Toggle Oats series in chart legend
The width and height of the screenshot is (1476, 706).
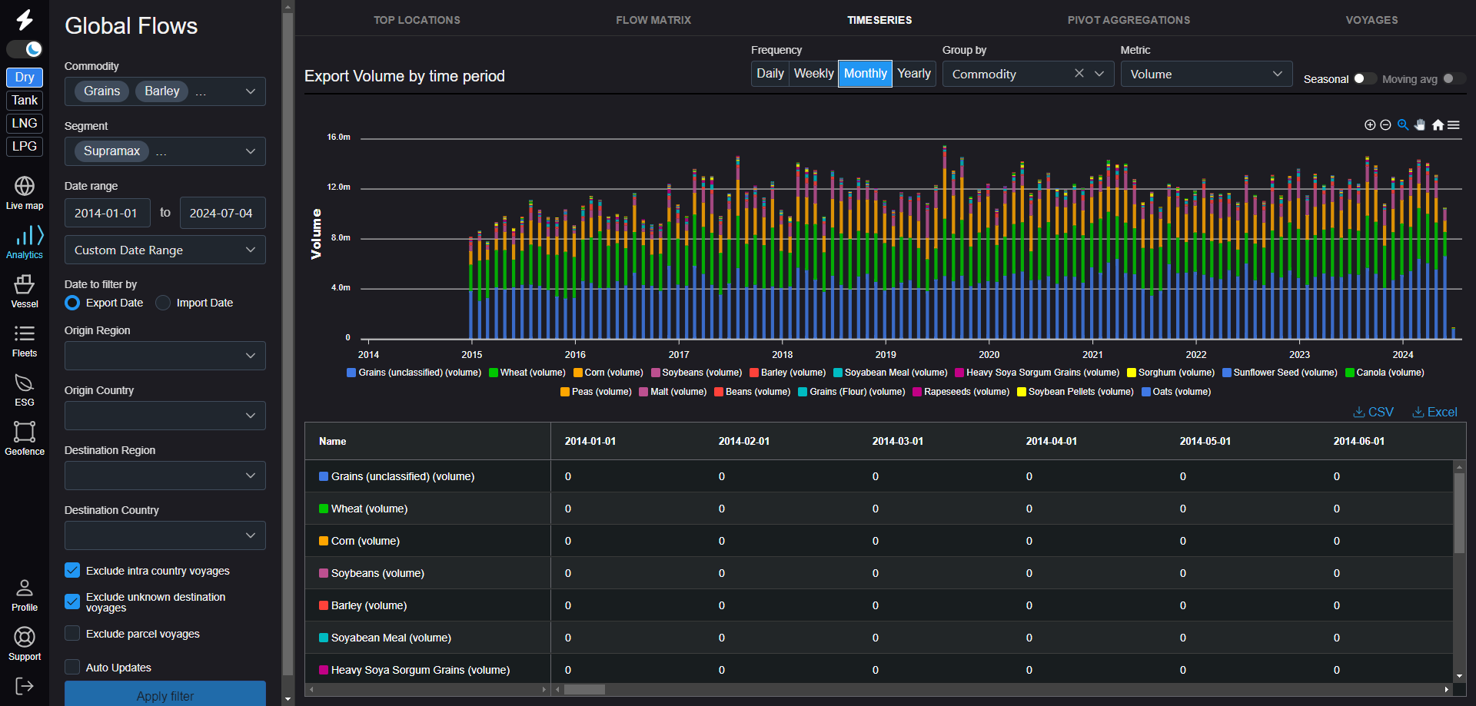click(1176, 392)
